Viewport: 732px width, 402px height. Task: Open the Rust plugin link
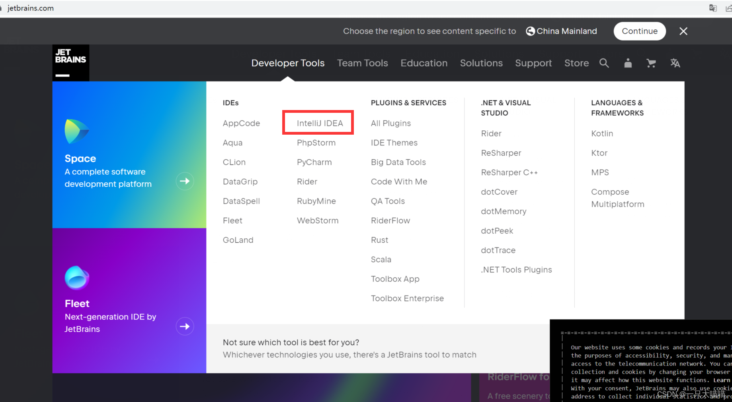coord(379,240)
